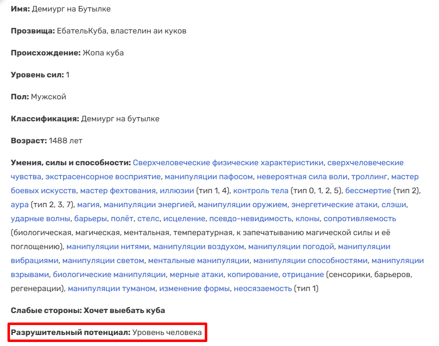This screenshot has height=346, width=439.
Task: Click the «биологические манипуляции» link
Action: 109,275
